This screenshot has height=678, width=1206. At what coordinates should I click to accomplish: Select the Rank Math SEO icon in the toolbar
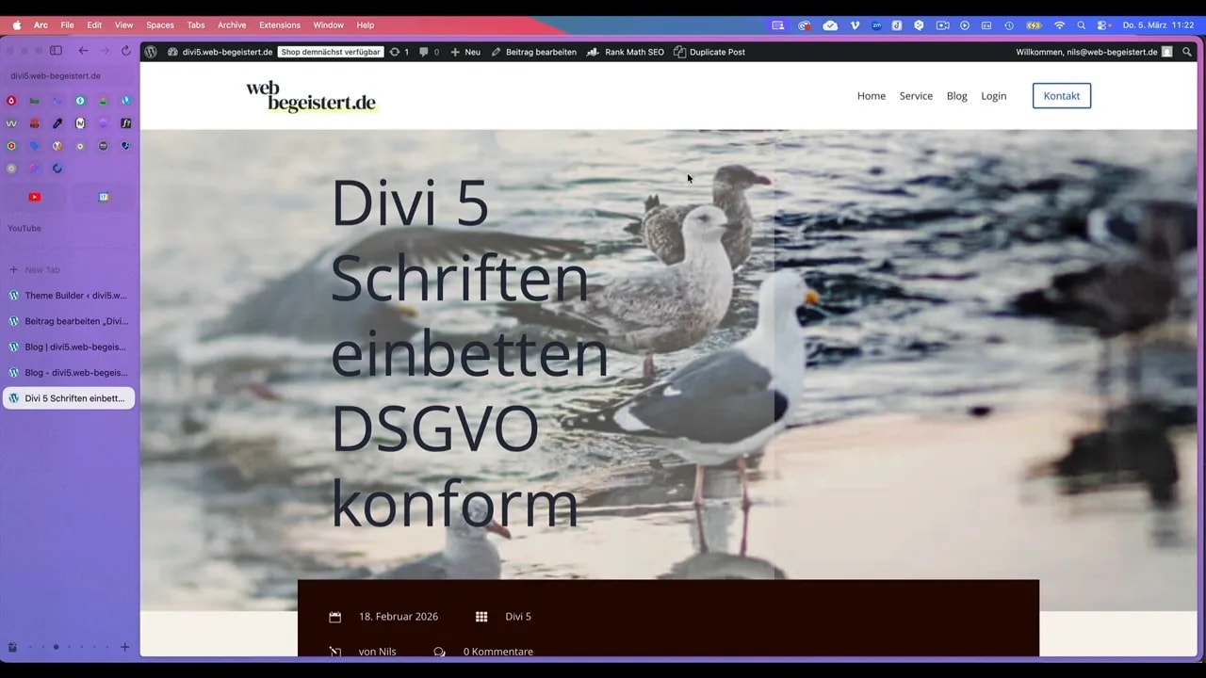point(594,52)
